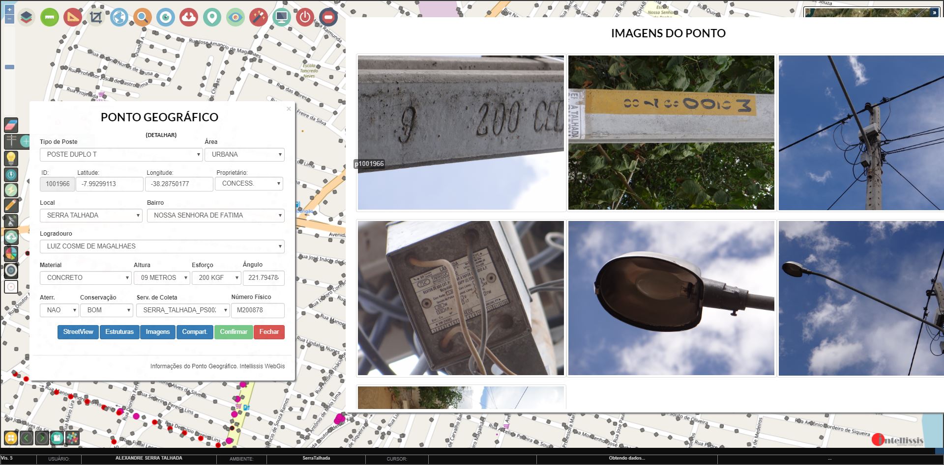Select the eraser tool in left sidebar
Screen dimensions: 944x465
pyautogui.click(x=11, y=125)
